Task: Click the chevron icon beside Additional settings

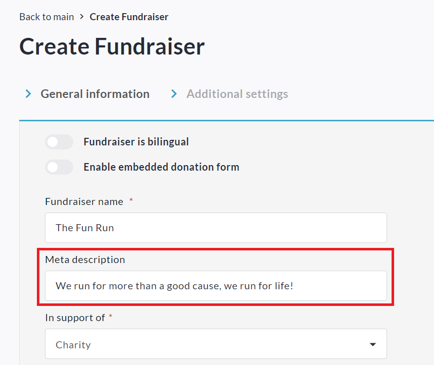Action: coord(174,94)
